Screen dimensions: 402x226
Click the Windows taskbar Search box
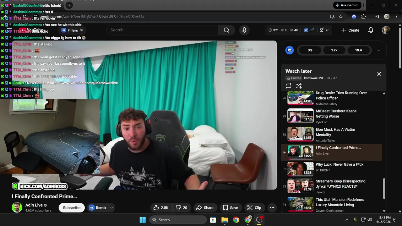[x=178, y=220]
